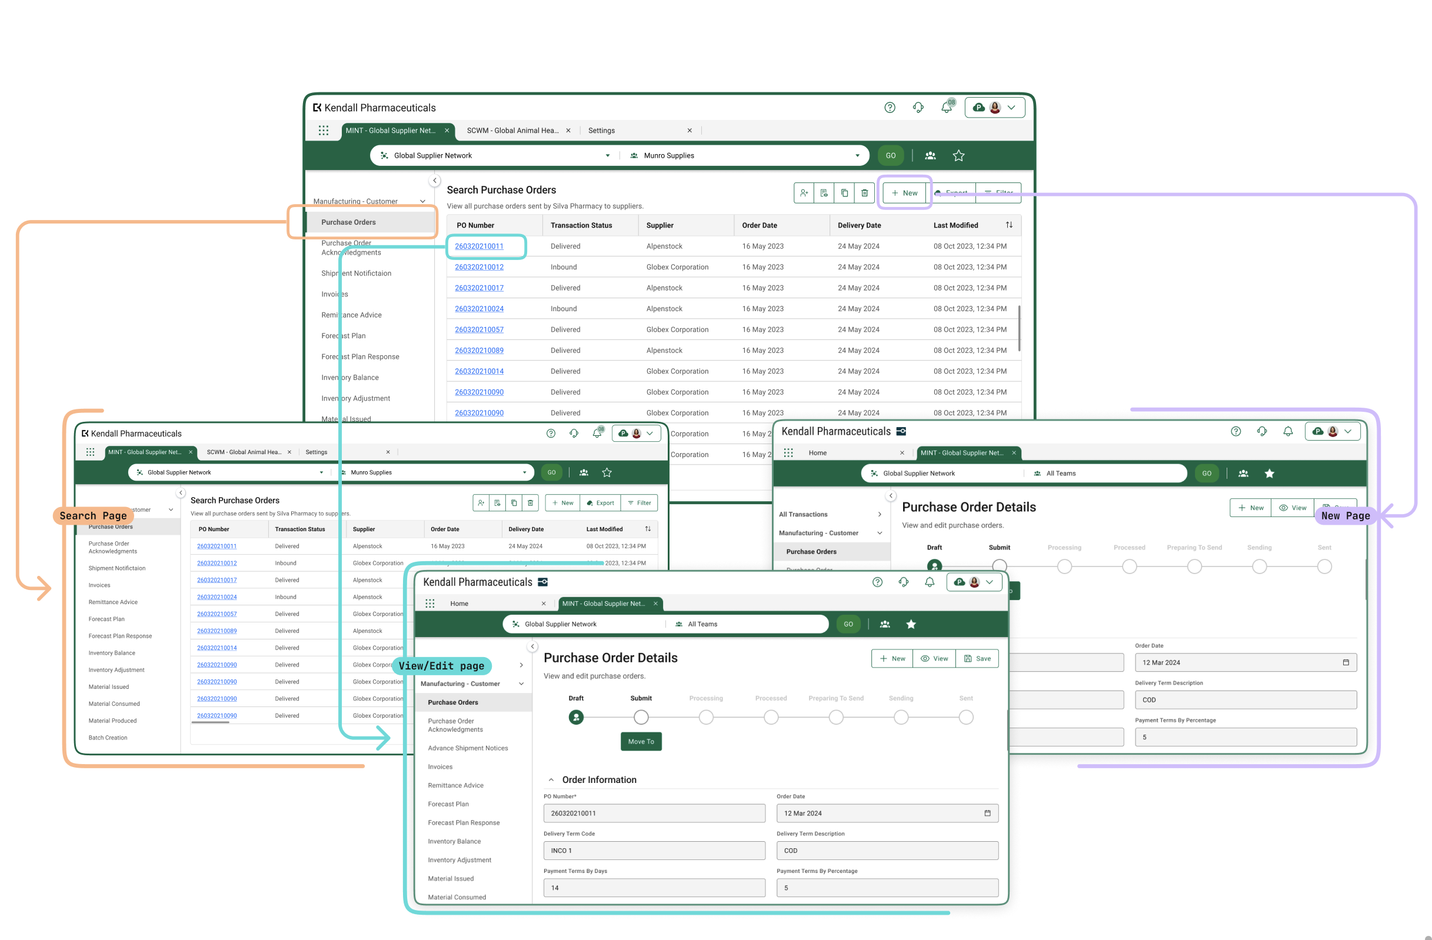
Task: Switch to the Home tab in the View/Edit window
Action: [x=459, y=603]
